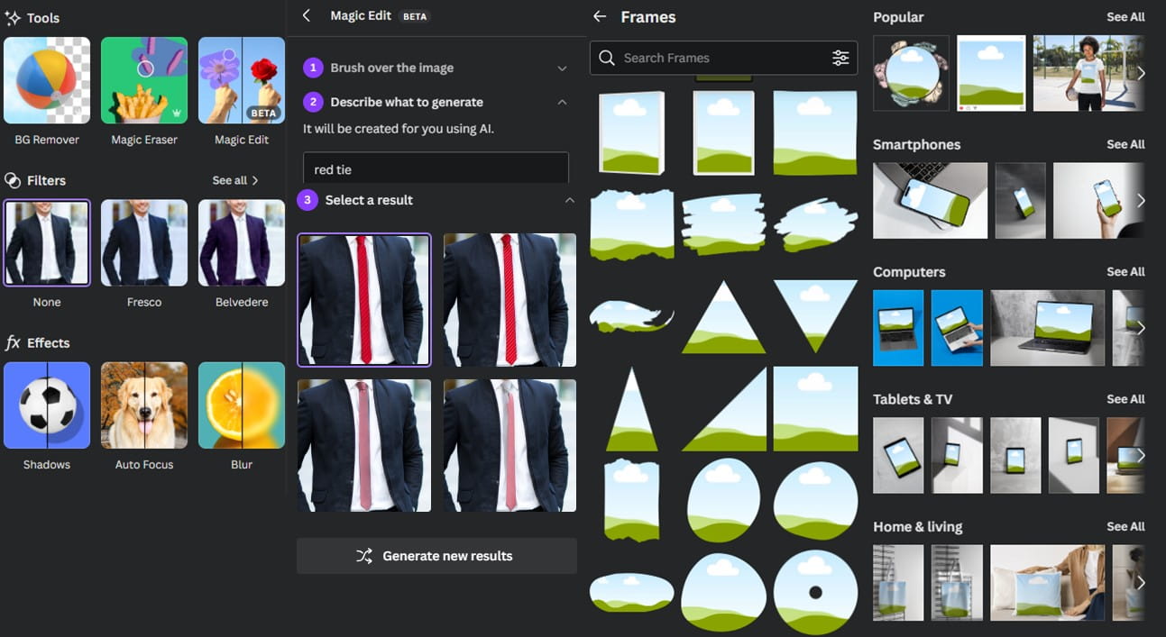Open the Magic Edit beta tool
The image size is (1166, 637).
click(x=241, y=81)
